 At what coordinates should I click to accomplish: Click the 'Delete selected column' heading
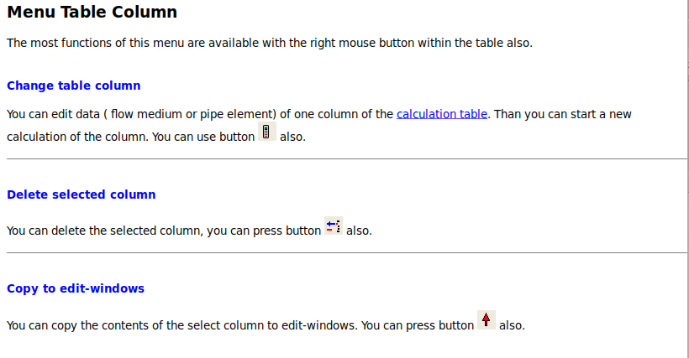click(82, 195)
